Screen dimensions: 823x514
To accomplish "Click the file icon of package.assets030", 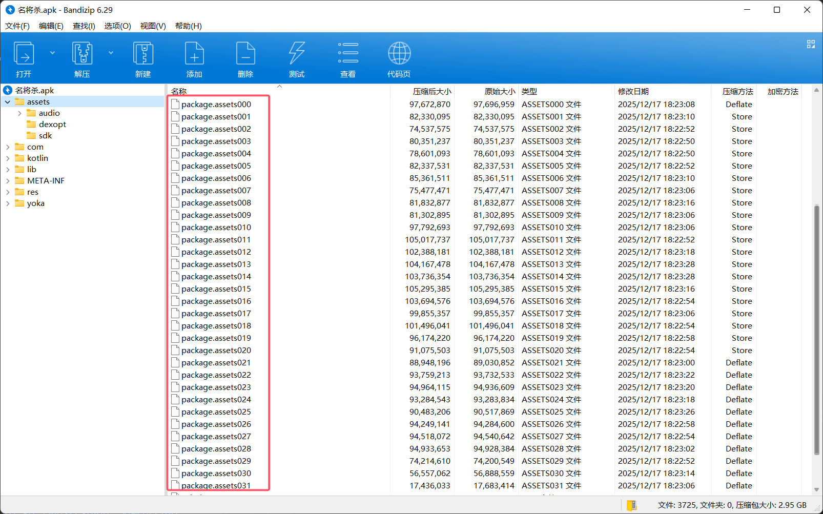I will (x=175, y=473).
